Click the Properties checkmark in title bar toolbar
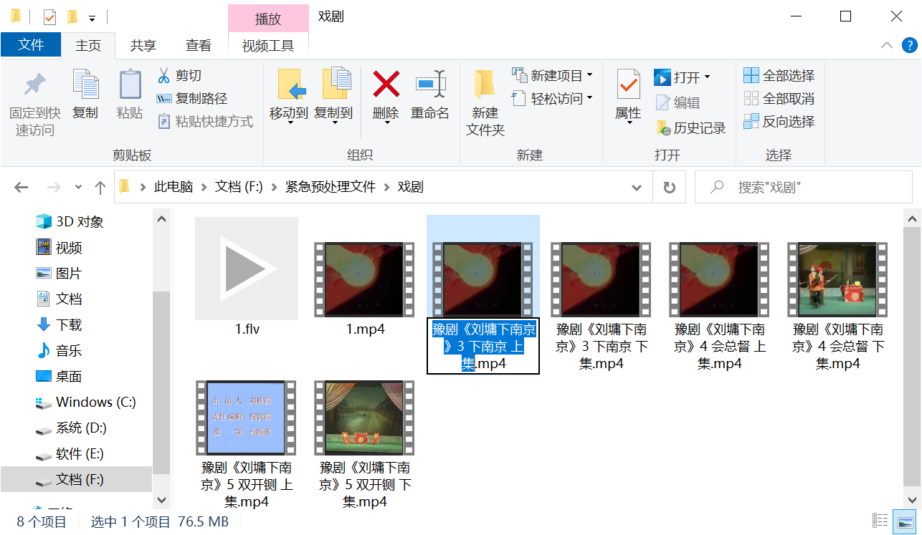 point(49,16)
